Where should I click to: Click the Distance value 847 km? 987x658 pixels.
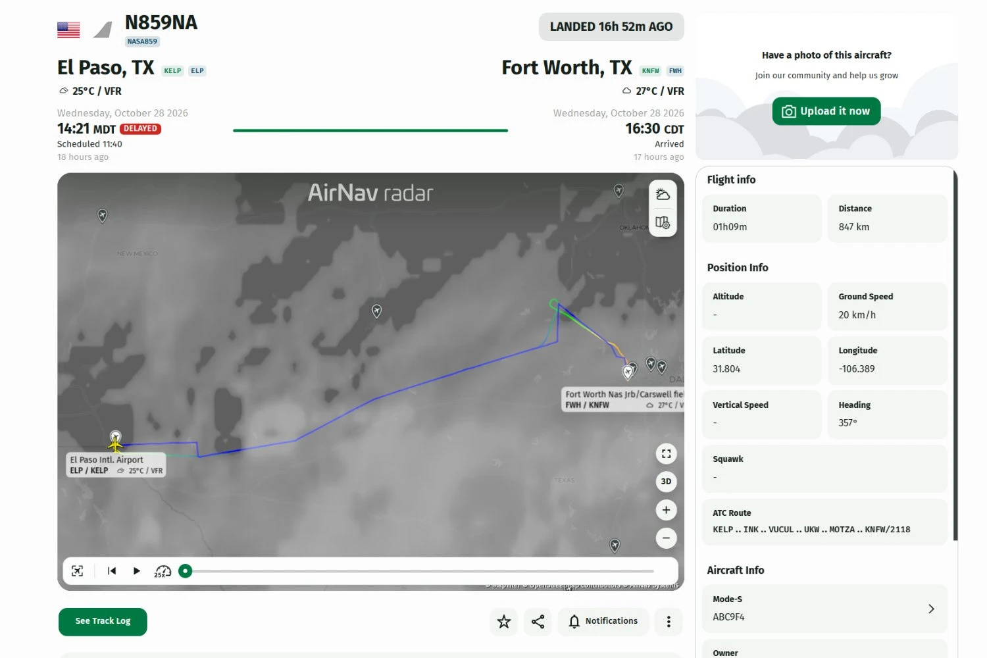tap(853, 227)
